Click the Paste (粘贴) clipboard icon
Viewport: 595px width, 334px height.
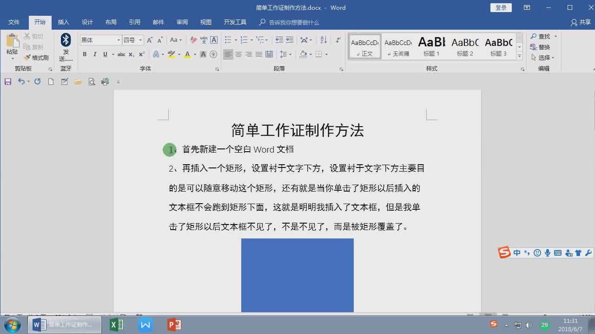[12, 40]
